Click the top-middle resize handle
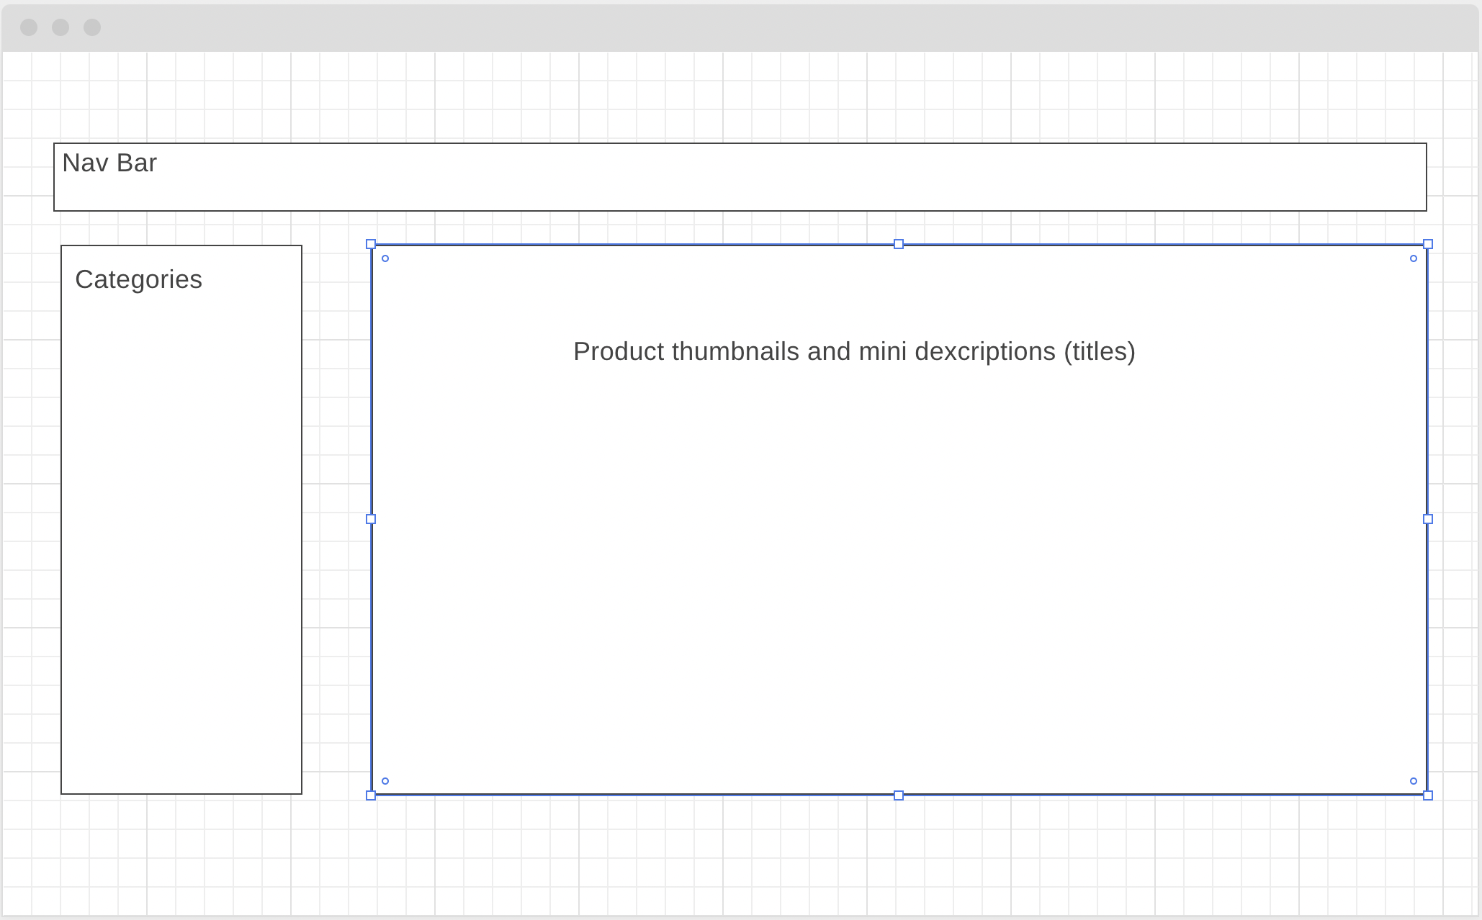 898,244
